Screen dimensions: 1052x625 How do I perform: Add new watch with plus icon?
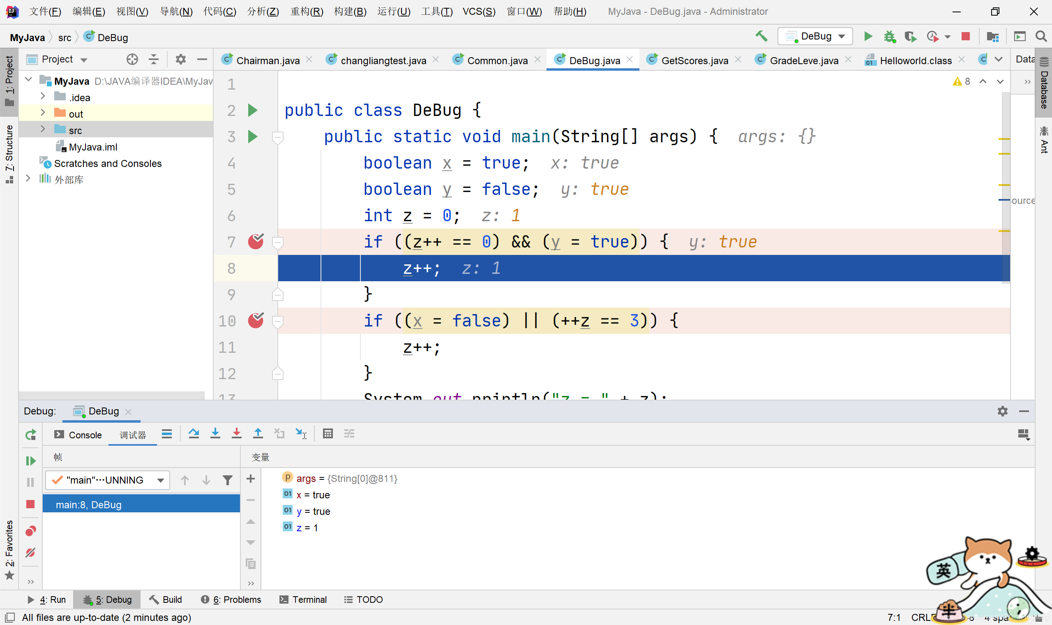(251, 479)
